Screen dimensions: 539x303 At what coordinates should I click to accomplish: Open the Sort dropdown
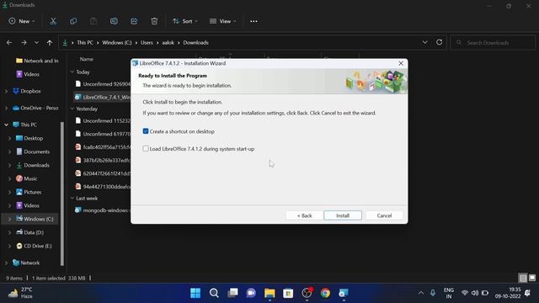coord(185,21)
